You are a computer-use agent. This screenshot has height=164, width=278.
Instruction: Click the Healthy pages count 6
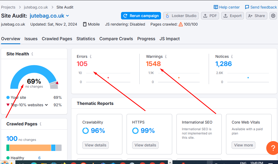pyautogui.click(x=39, y=158)
